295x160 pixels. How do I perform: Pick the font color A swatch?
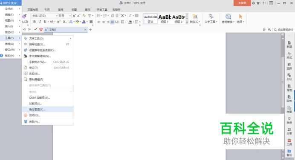click(x=84, y=22)
